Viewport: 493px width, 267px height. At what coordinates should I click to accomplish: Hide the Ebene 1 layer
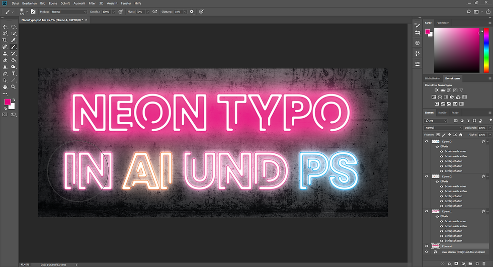[x=427, y=211]
